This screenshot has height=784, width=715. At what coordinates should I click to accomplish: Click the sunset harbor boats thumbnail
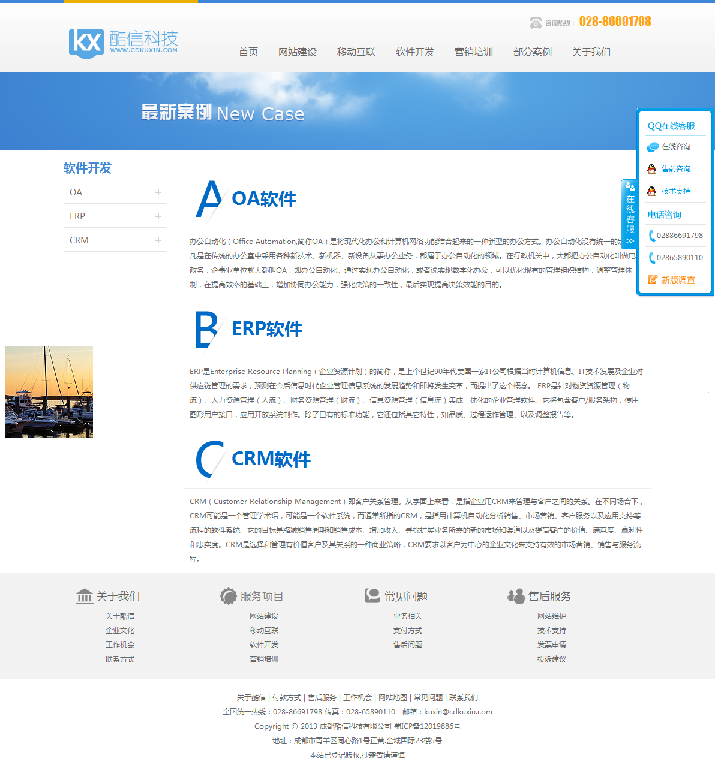tap(49, 392)
